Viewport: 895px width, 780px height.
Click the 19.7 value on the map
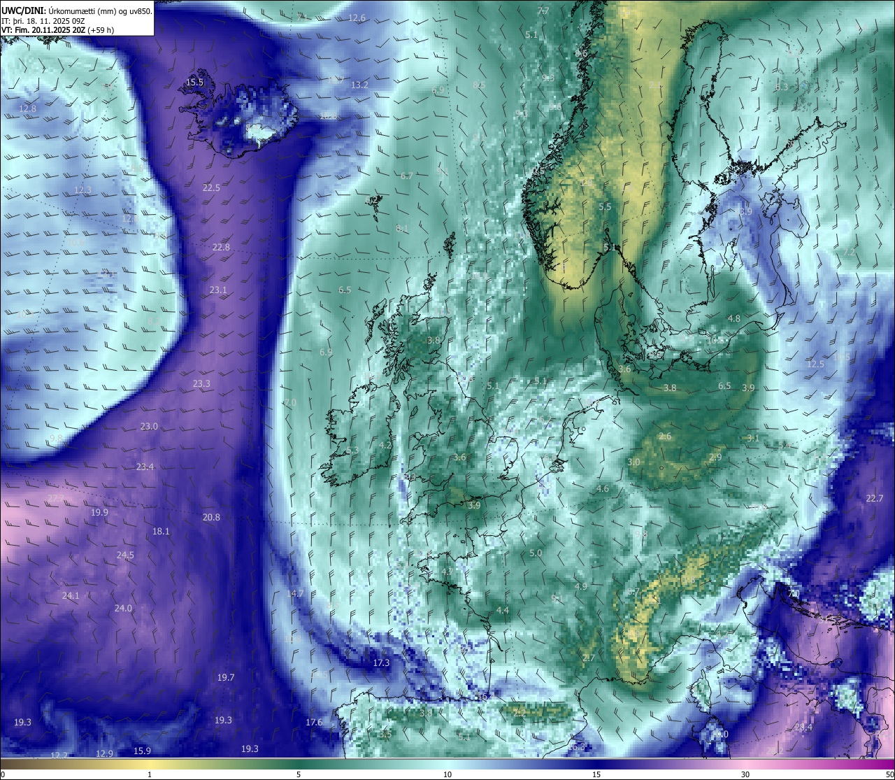(225, 677)
